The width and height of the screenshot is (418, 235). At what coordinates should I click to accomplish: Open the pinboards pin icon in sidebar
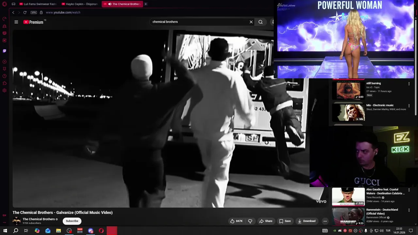click(5, 69)
